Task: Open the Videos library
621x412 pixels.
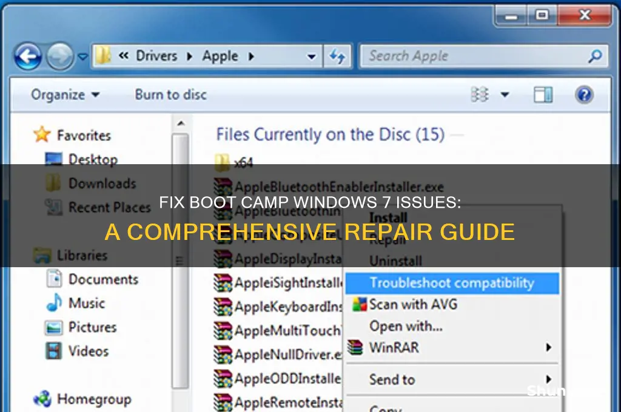Action: coord(89,351)
